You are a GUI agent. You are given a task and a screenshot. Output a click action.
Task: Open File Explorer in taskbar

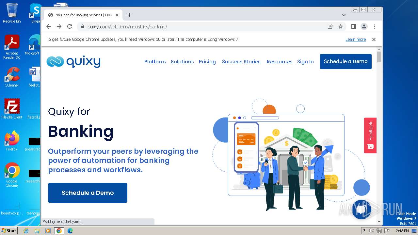pyautogui.click(x=37, y=231)
